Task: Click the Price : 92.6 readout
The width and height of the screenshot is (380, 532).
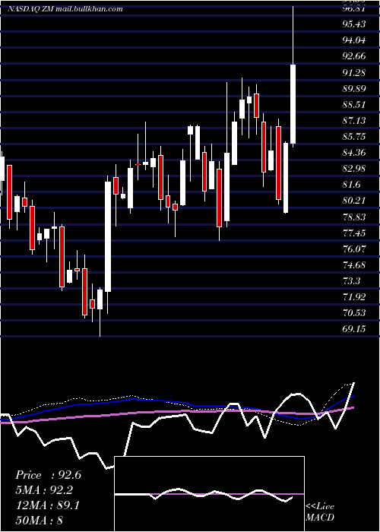Action: click(x=48, y=475)
